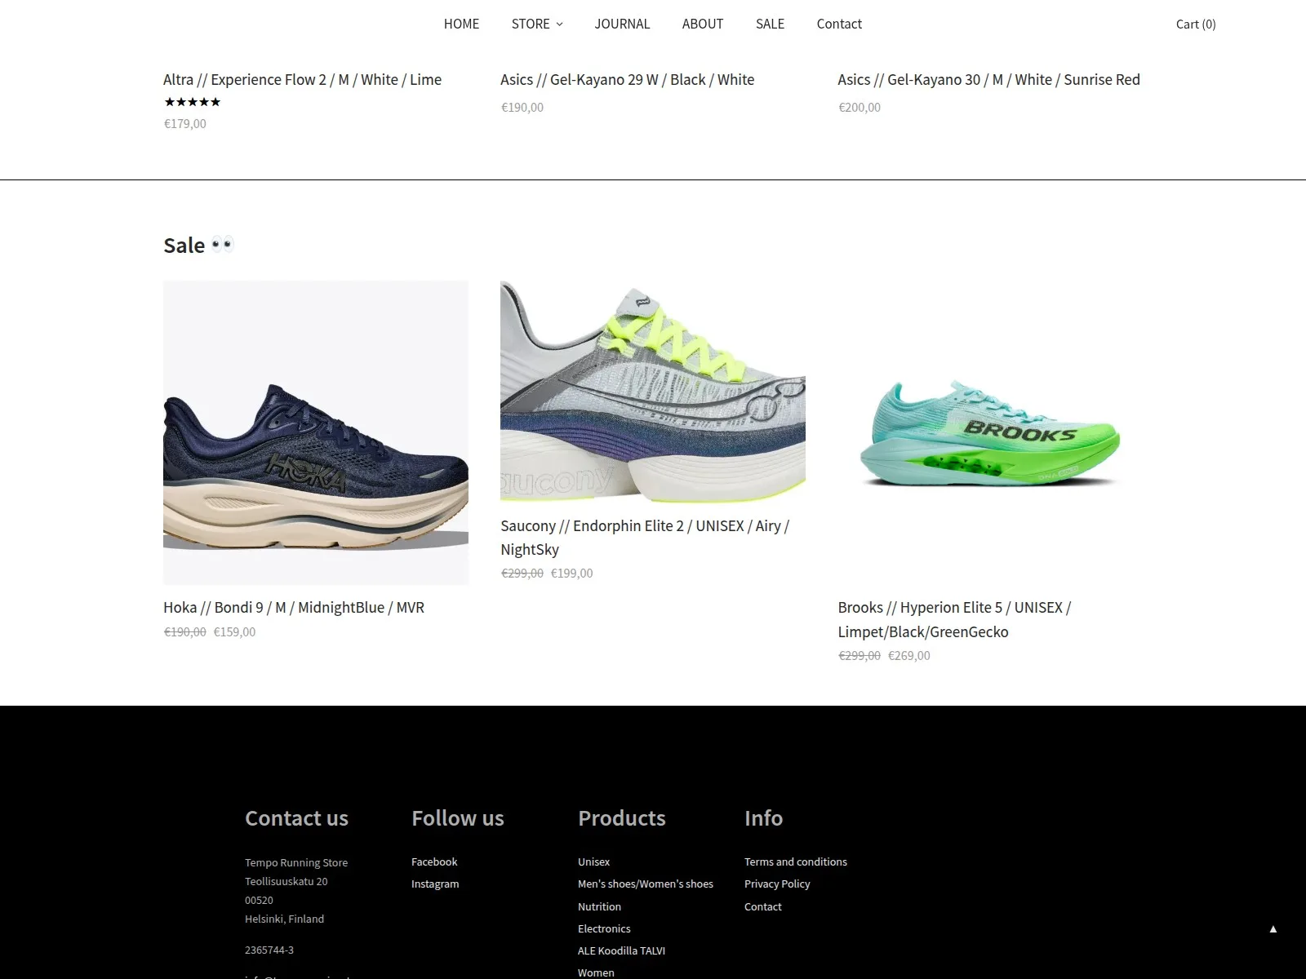Click the €190,00 Gel-Kayano 29 price

pos(522,107)
